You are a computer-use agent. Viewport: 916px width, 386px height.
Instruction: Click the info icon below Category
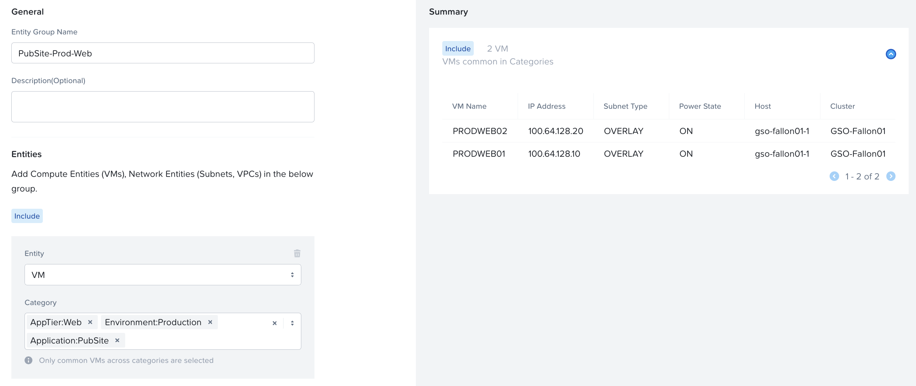pos(29,360)
